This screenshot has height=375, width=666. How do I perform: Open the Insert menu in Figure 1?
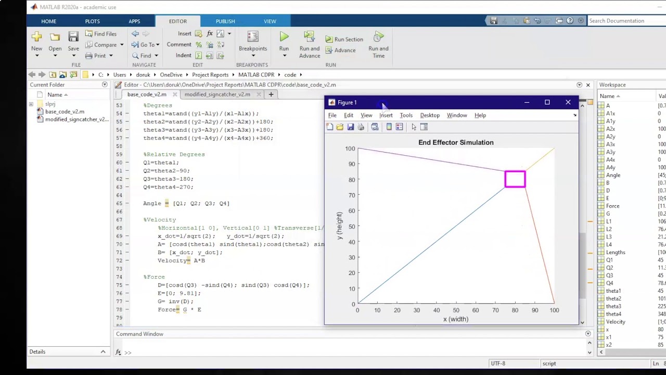[x=386, y=115]
